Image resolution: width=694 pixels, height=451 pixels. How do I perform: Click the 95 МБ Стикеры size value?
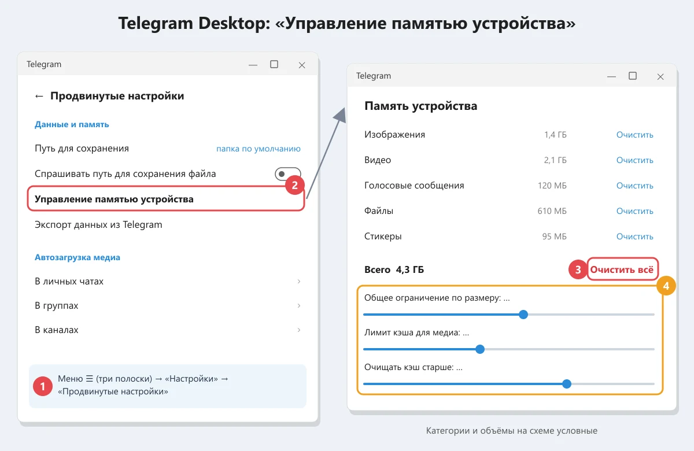pos(555,236)
